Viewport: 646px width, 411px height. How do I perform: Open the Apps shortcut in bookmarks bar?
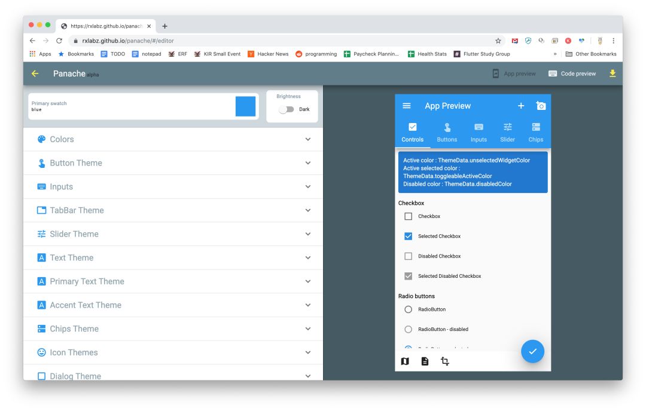(41, 54)
